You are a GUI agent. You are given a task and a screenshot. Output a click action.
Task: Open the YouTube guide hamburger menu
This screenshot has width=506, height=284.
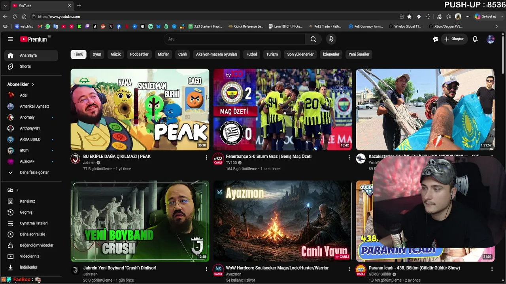pos(11,39)
